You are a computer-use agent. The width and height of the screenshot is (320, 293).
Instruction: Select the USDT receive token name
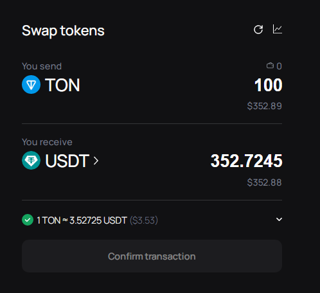coord(67,161)
